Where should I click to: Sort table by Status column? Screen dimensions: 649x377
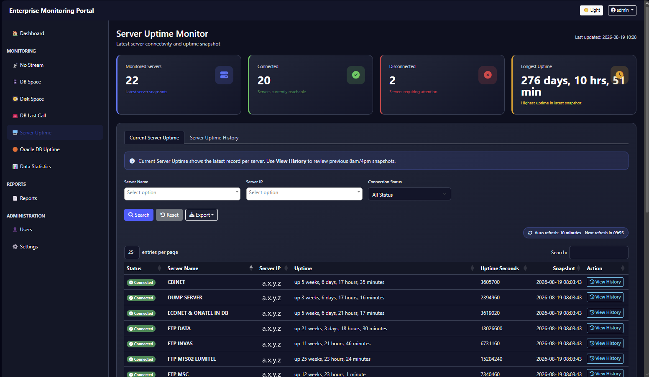tap(143, 268)
